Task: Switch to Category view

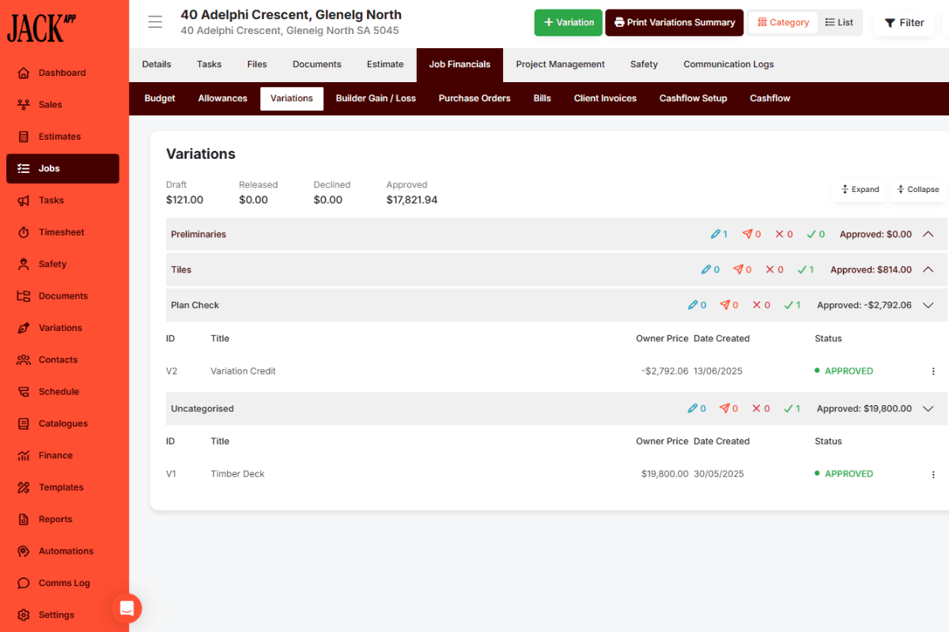Action: [x=783, y=23]
